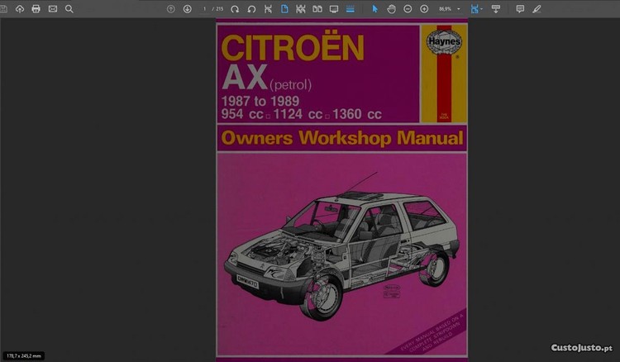Rotate the page clockwise
Viewport: 620px width, 362px height.
[x=235, y=8]
